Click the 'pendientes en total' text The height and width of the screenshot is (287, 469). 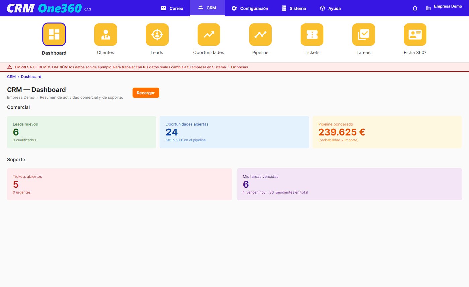292,192
